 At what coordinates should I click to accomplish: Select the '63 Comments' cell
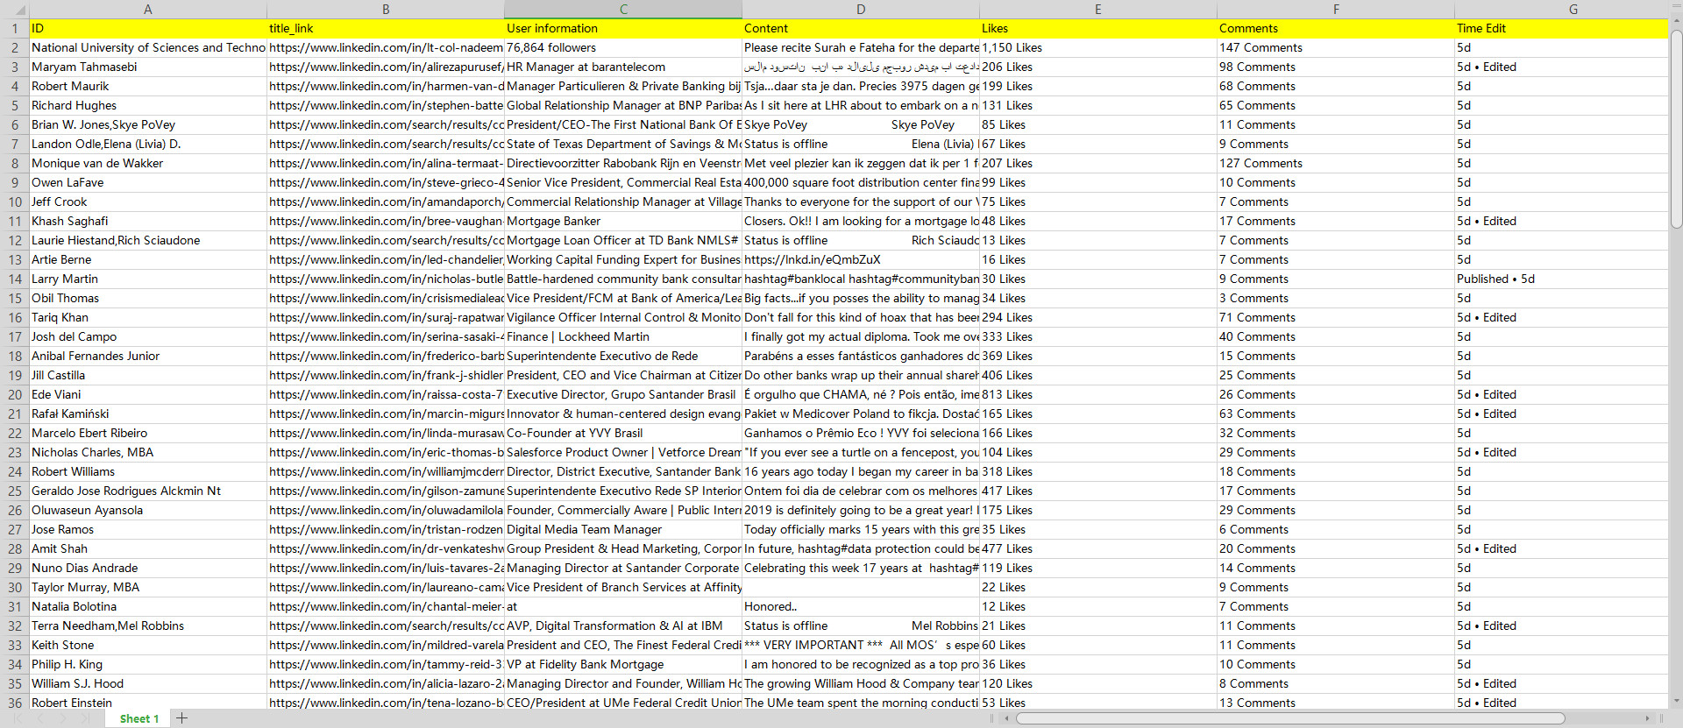pos(1336,413)
